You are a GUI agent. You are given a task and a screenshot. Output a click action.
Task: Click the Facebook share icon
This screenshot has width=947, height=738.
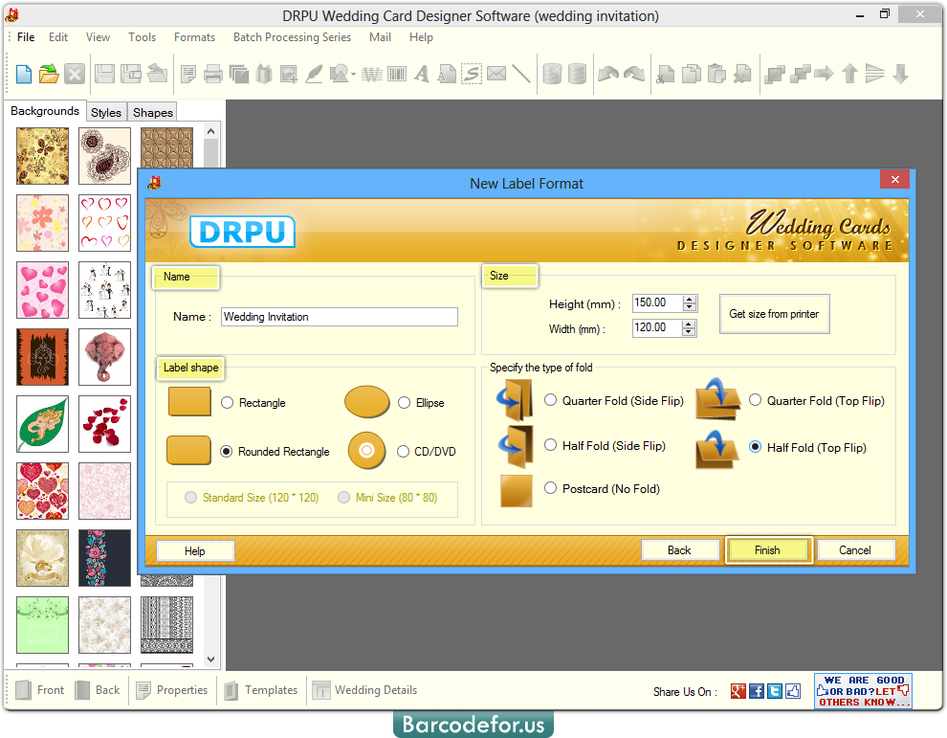756,690
